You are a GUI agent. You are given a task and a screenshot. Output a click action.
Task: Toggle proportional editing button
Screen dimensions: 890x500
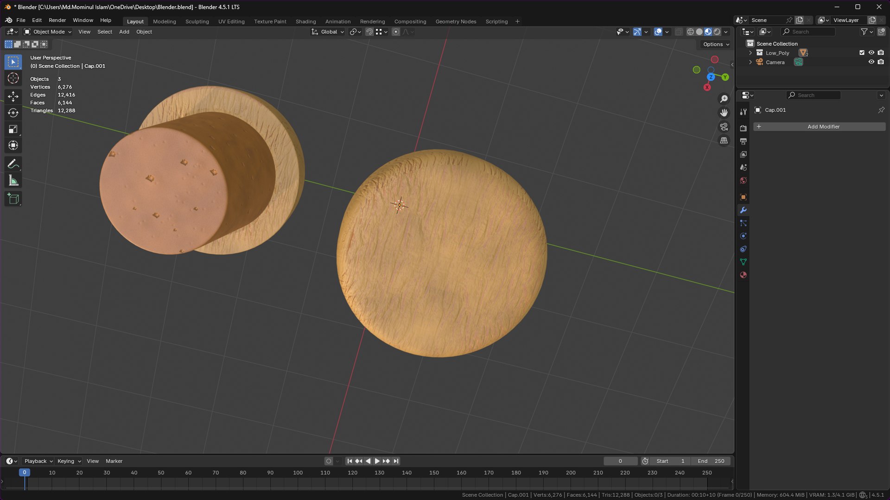pyautogui.click(x=395, y=32)
